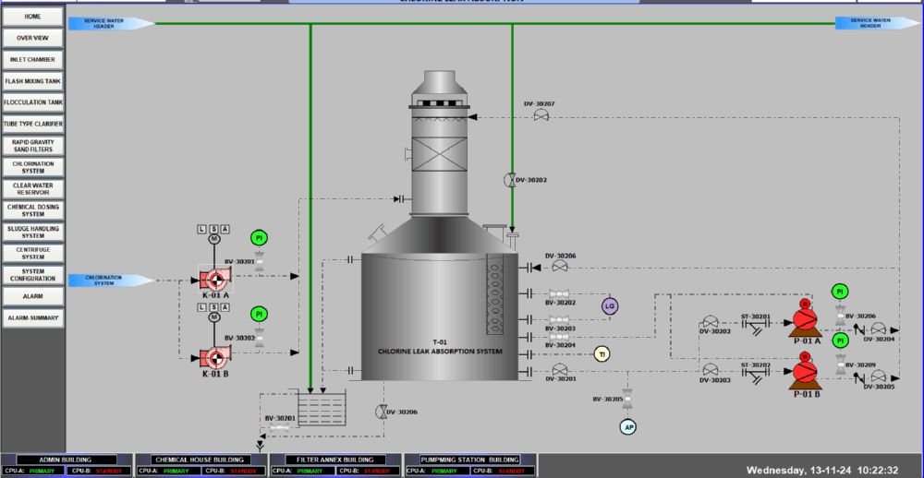Select valve DV-30207 near tower top
924x478 pixels.
542,115
